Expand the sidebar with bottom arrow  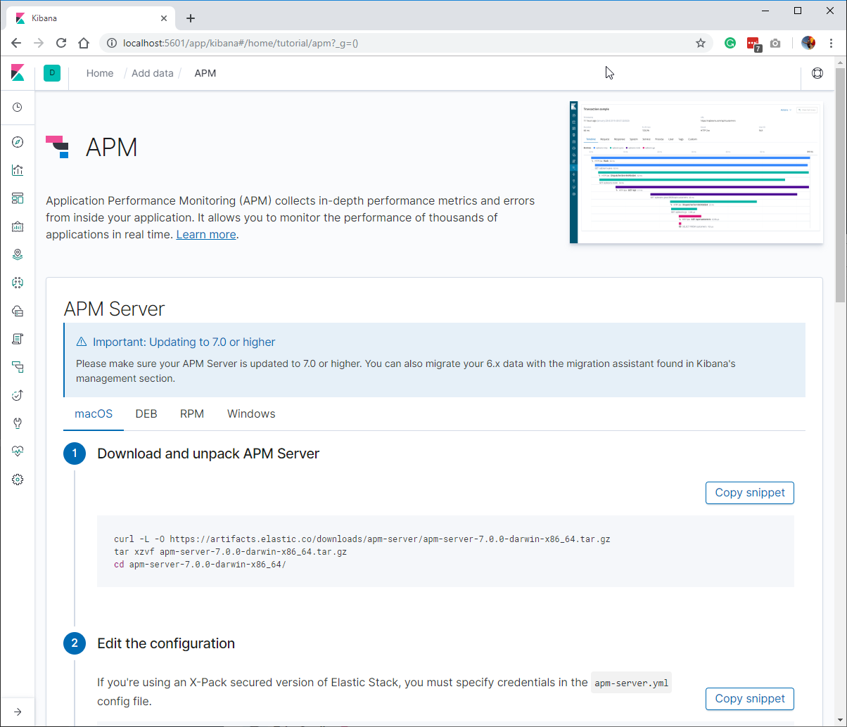(x=18, y=712)
